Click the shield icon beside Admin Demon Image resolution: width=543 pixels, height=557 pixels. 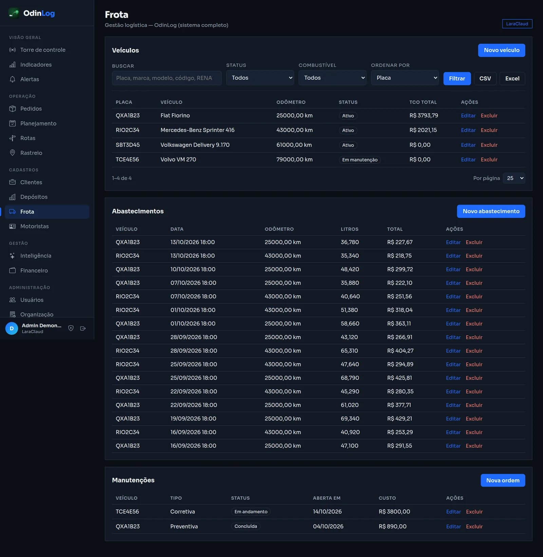tap(71, 328)
